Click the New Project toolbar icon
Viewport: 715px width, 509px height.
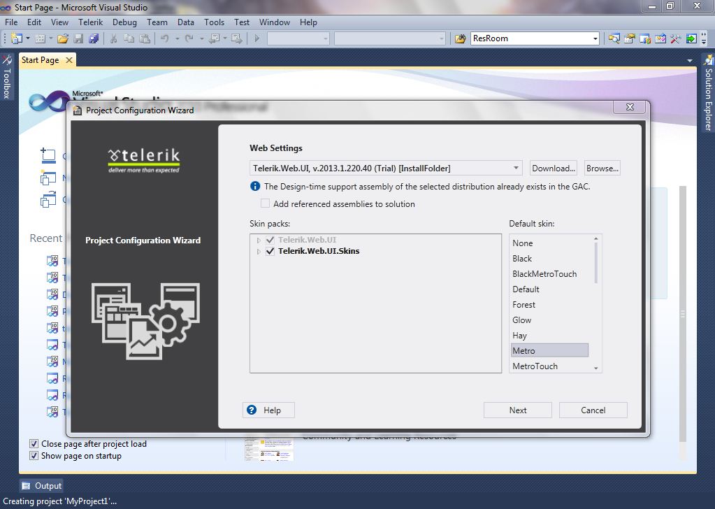click(x=16, y=38)
